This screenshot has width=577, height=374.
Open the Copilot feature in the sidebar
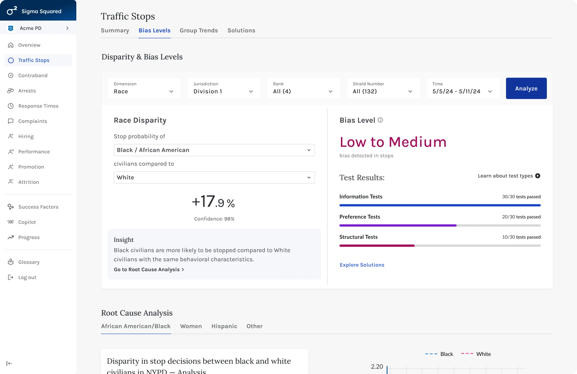pyautogui.click(x=27, y=222)
